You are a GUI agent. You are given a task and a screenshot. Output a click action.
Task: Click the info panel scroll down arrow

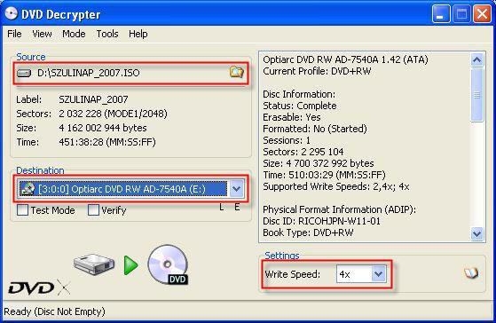[477, 233]
